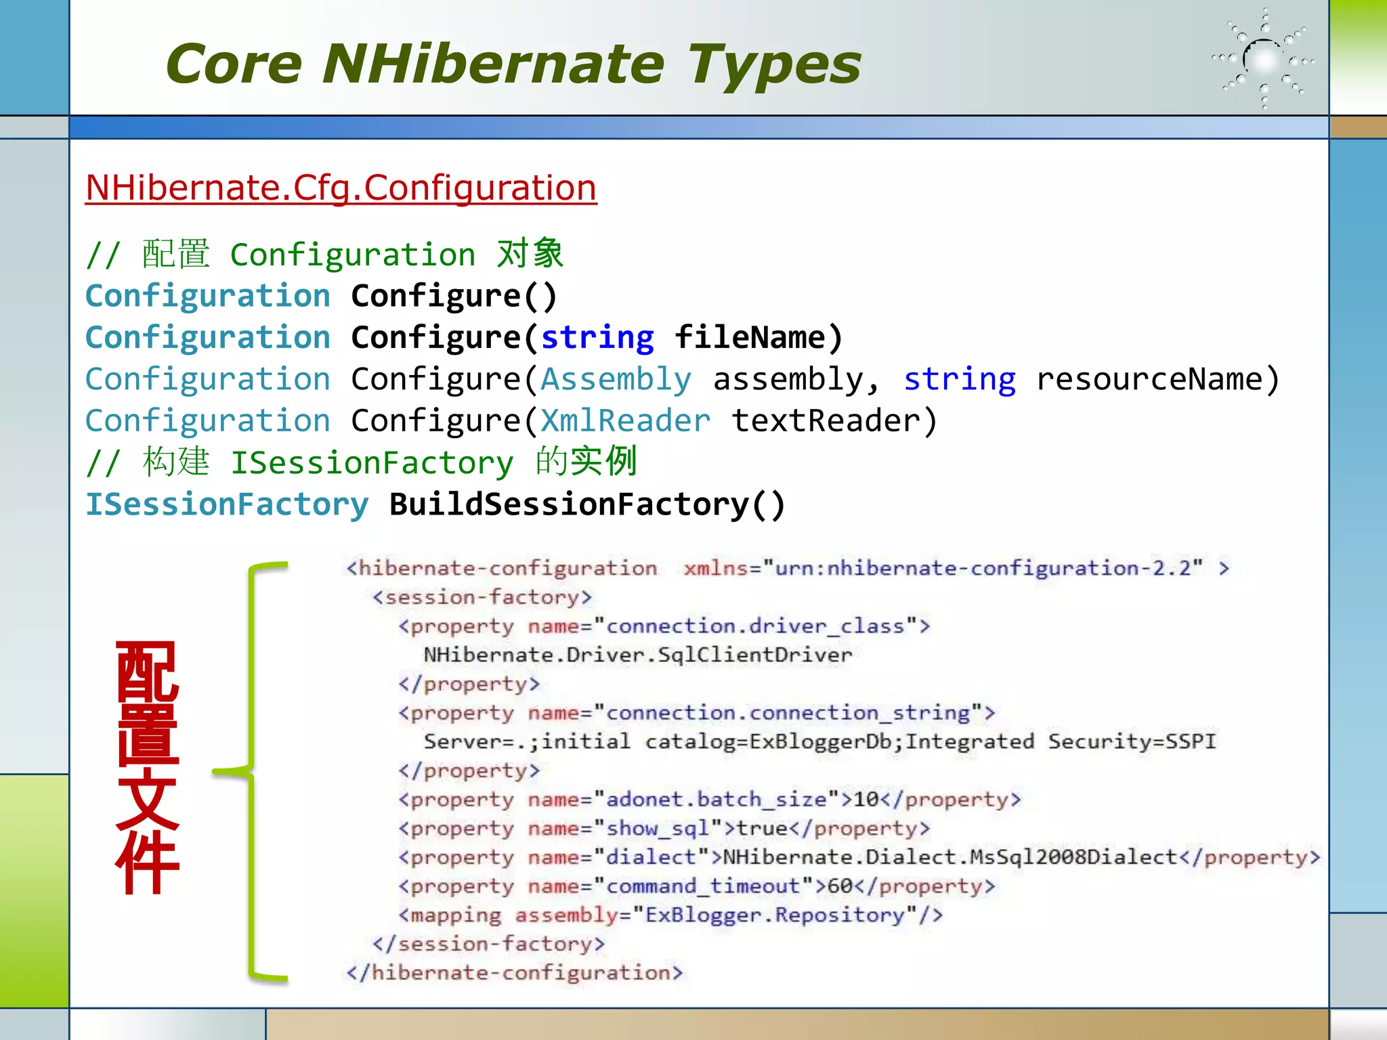Click the 'Configure(string fileName)' line
Viewport: 1387px width, 1040px height.
point(464,338)
